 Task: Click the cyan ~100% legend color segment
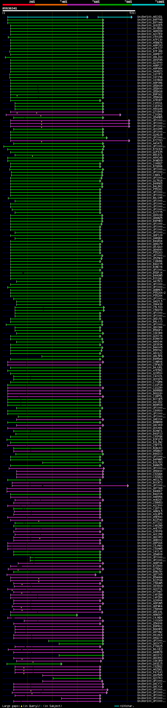148,5
